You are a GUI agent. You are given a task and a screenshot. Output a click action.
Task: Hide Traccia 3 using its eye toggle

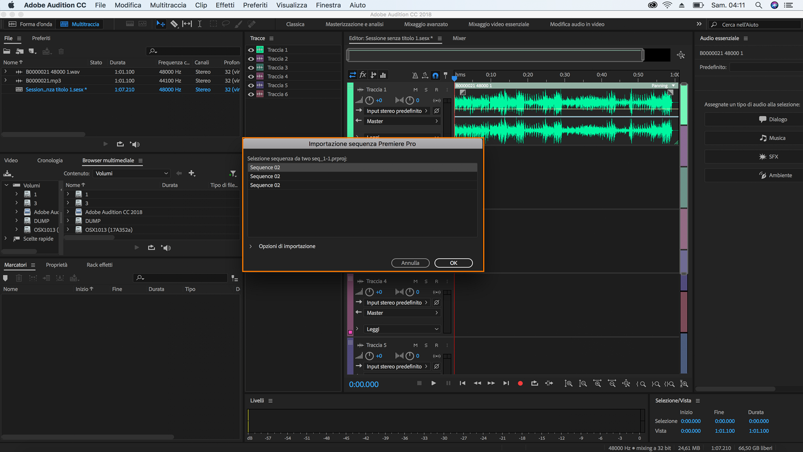[x=251, y=67]
